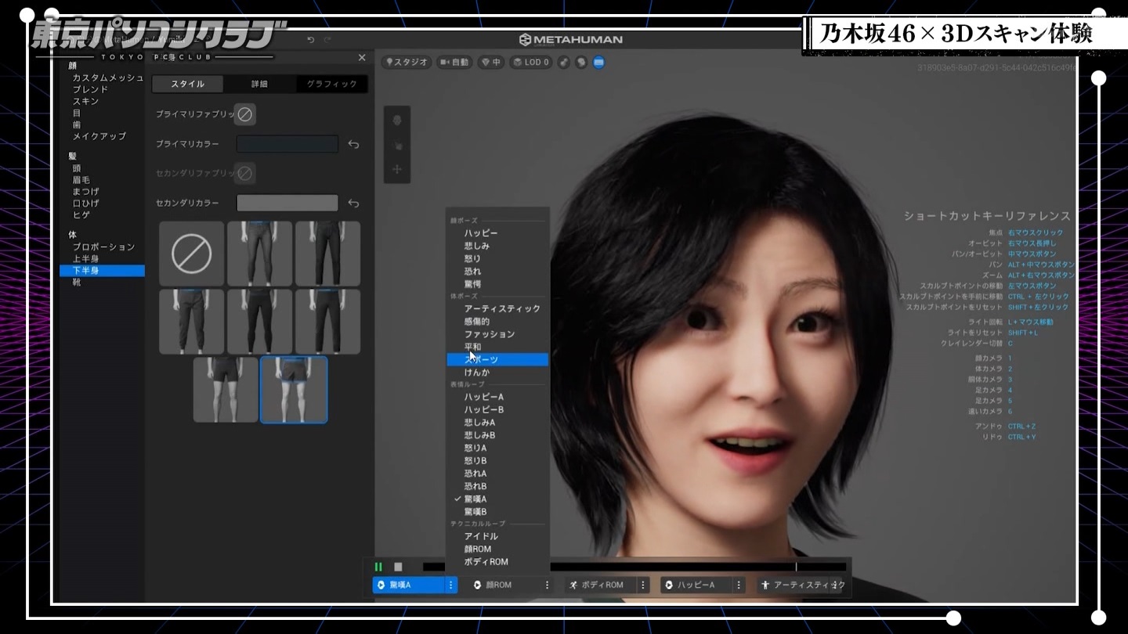Open options dots for ハッピーA slot

[739, 585]
